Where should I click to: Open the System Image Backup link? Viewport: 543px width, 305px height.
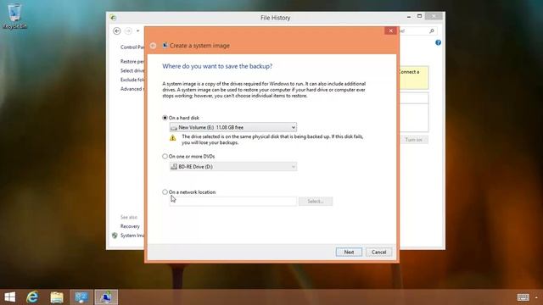tap(132, 236)
